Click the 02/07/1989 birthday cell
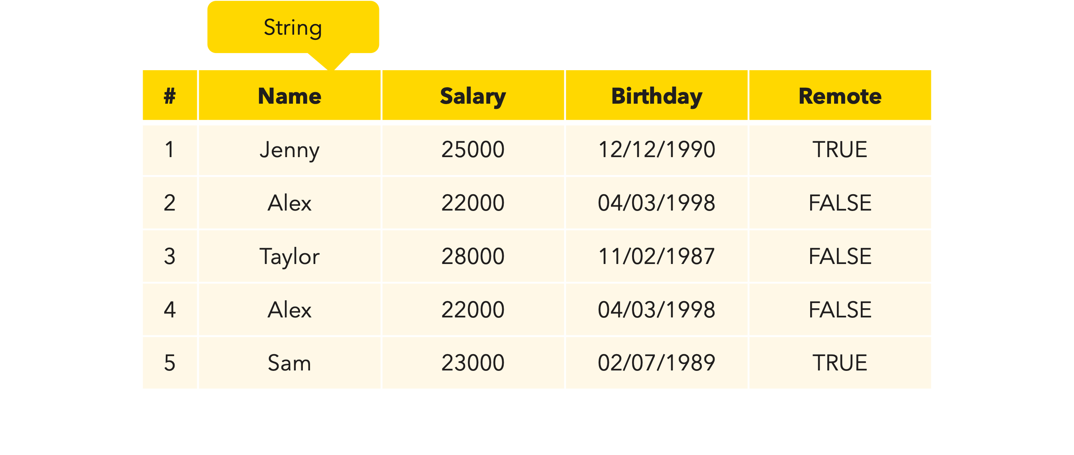 coord(657,363)
